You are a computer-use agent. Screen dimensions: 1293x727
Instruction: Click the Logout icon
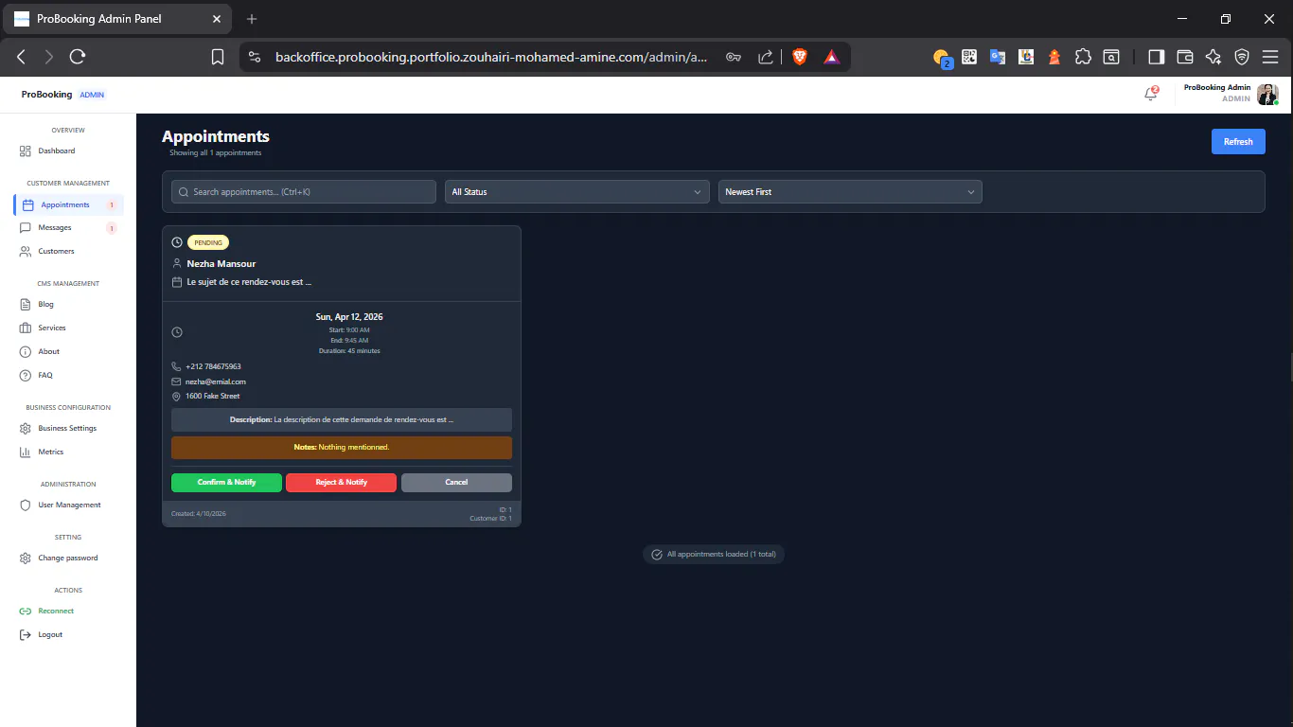pyautogui.click(x=26, y=634)
